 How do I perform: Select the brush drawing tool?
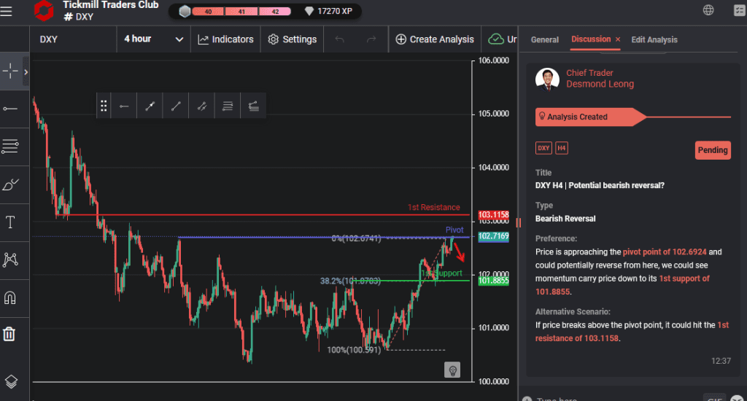(10, 184)
